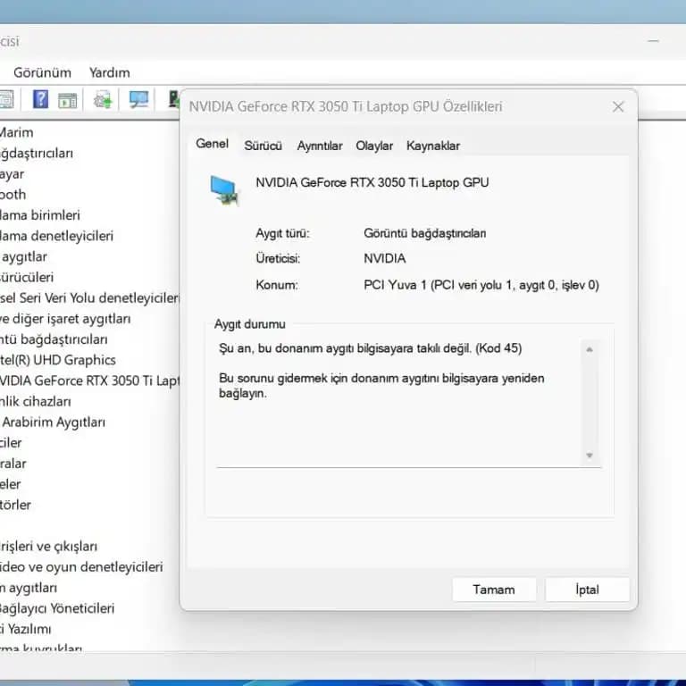This screenshot has width=686, height=686.
Task: Close the NVIDIA GPU properties dialog
Action: [617, 107]
